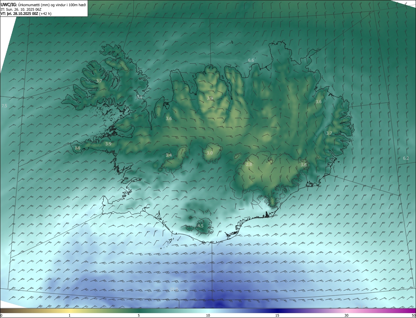Click the 30 tick on the color scale

point(346,315)
